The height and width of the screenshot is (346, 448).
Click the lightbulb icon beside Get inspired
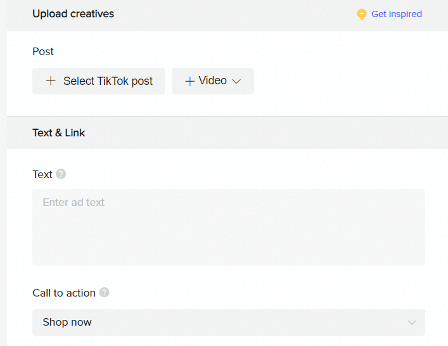click(362, 14)
